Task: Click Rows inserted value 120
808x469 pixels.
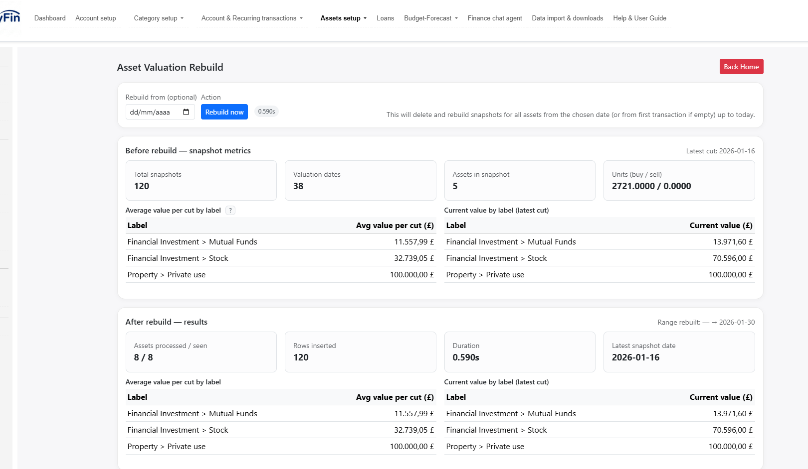Action: click(301, 357)
